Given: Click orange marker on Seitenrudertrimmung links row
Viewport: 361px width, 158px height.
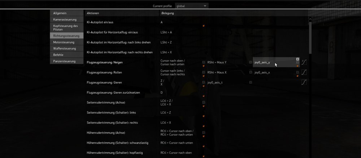Looking at the screenshot, I should pos(204,117).
